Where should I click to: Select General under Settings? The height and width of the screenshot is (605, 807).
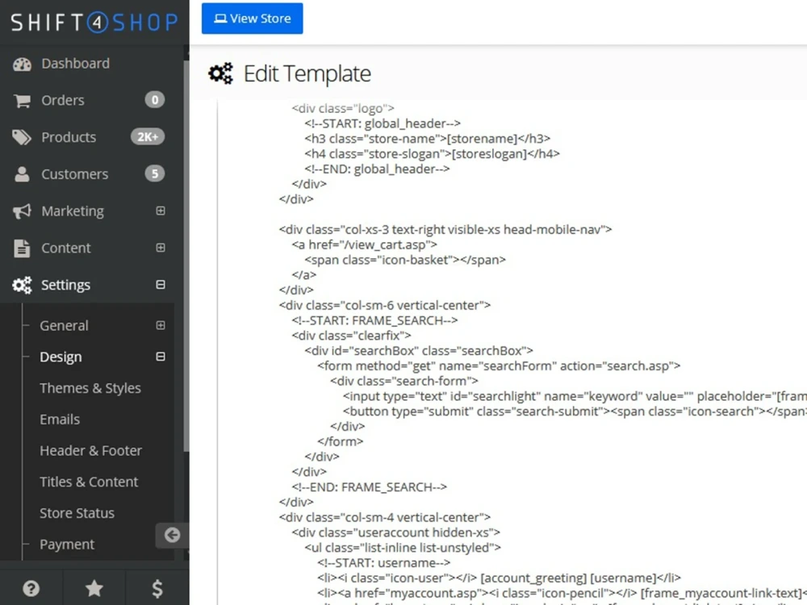[x=64, y=326]
